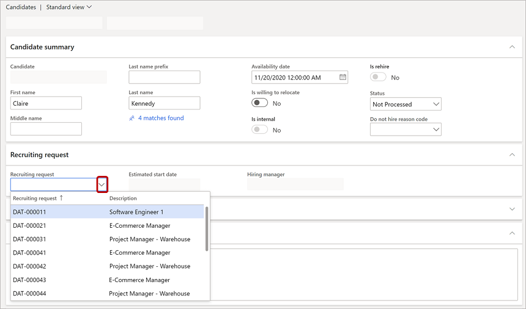Collapse the Candidate summary section
This screenshot has width=526, height=309.
tap(512, 46)
